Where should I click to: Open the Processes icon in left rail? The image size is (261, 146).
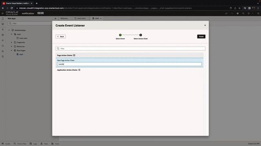[3, 46]
